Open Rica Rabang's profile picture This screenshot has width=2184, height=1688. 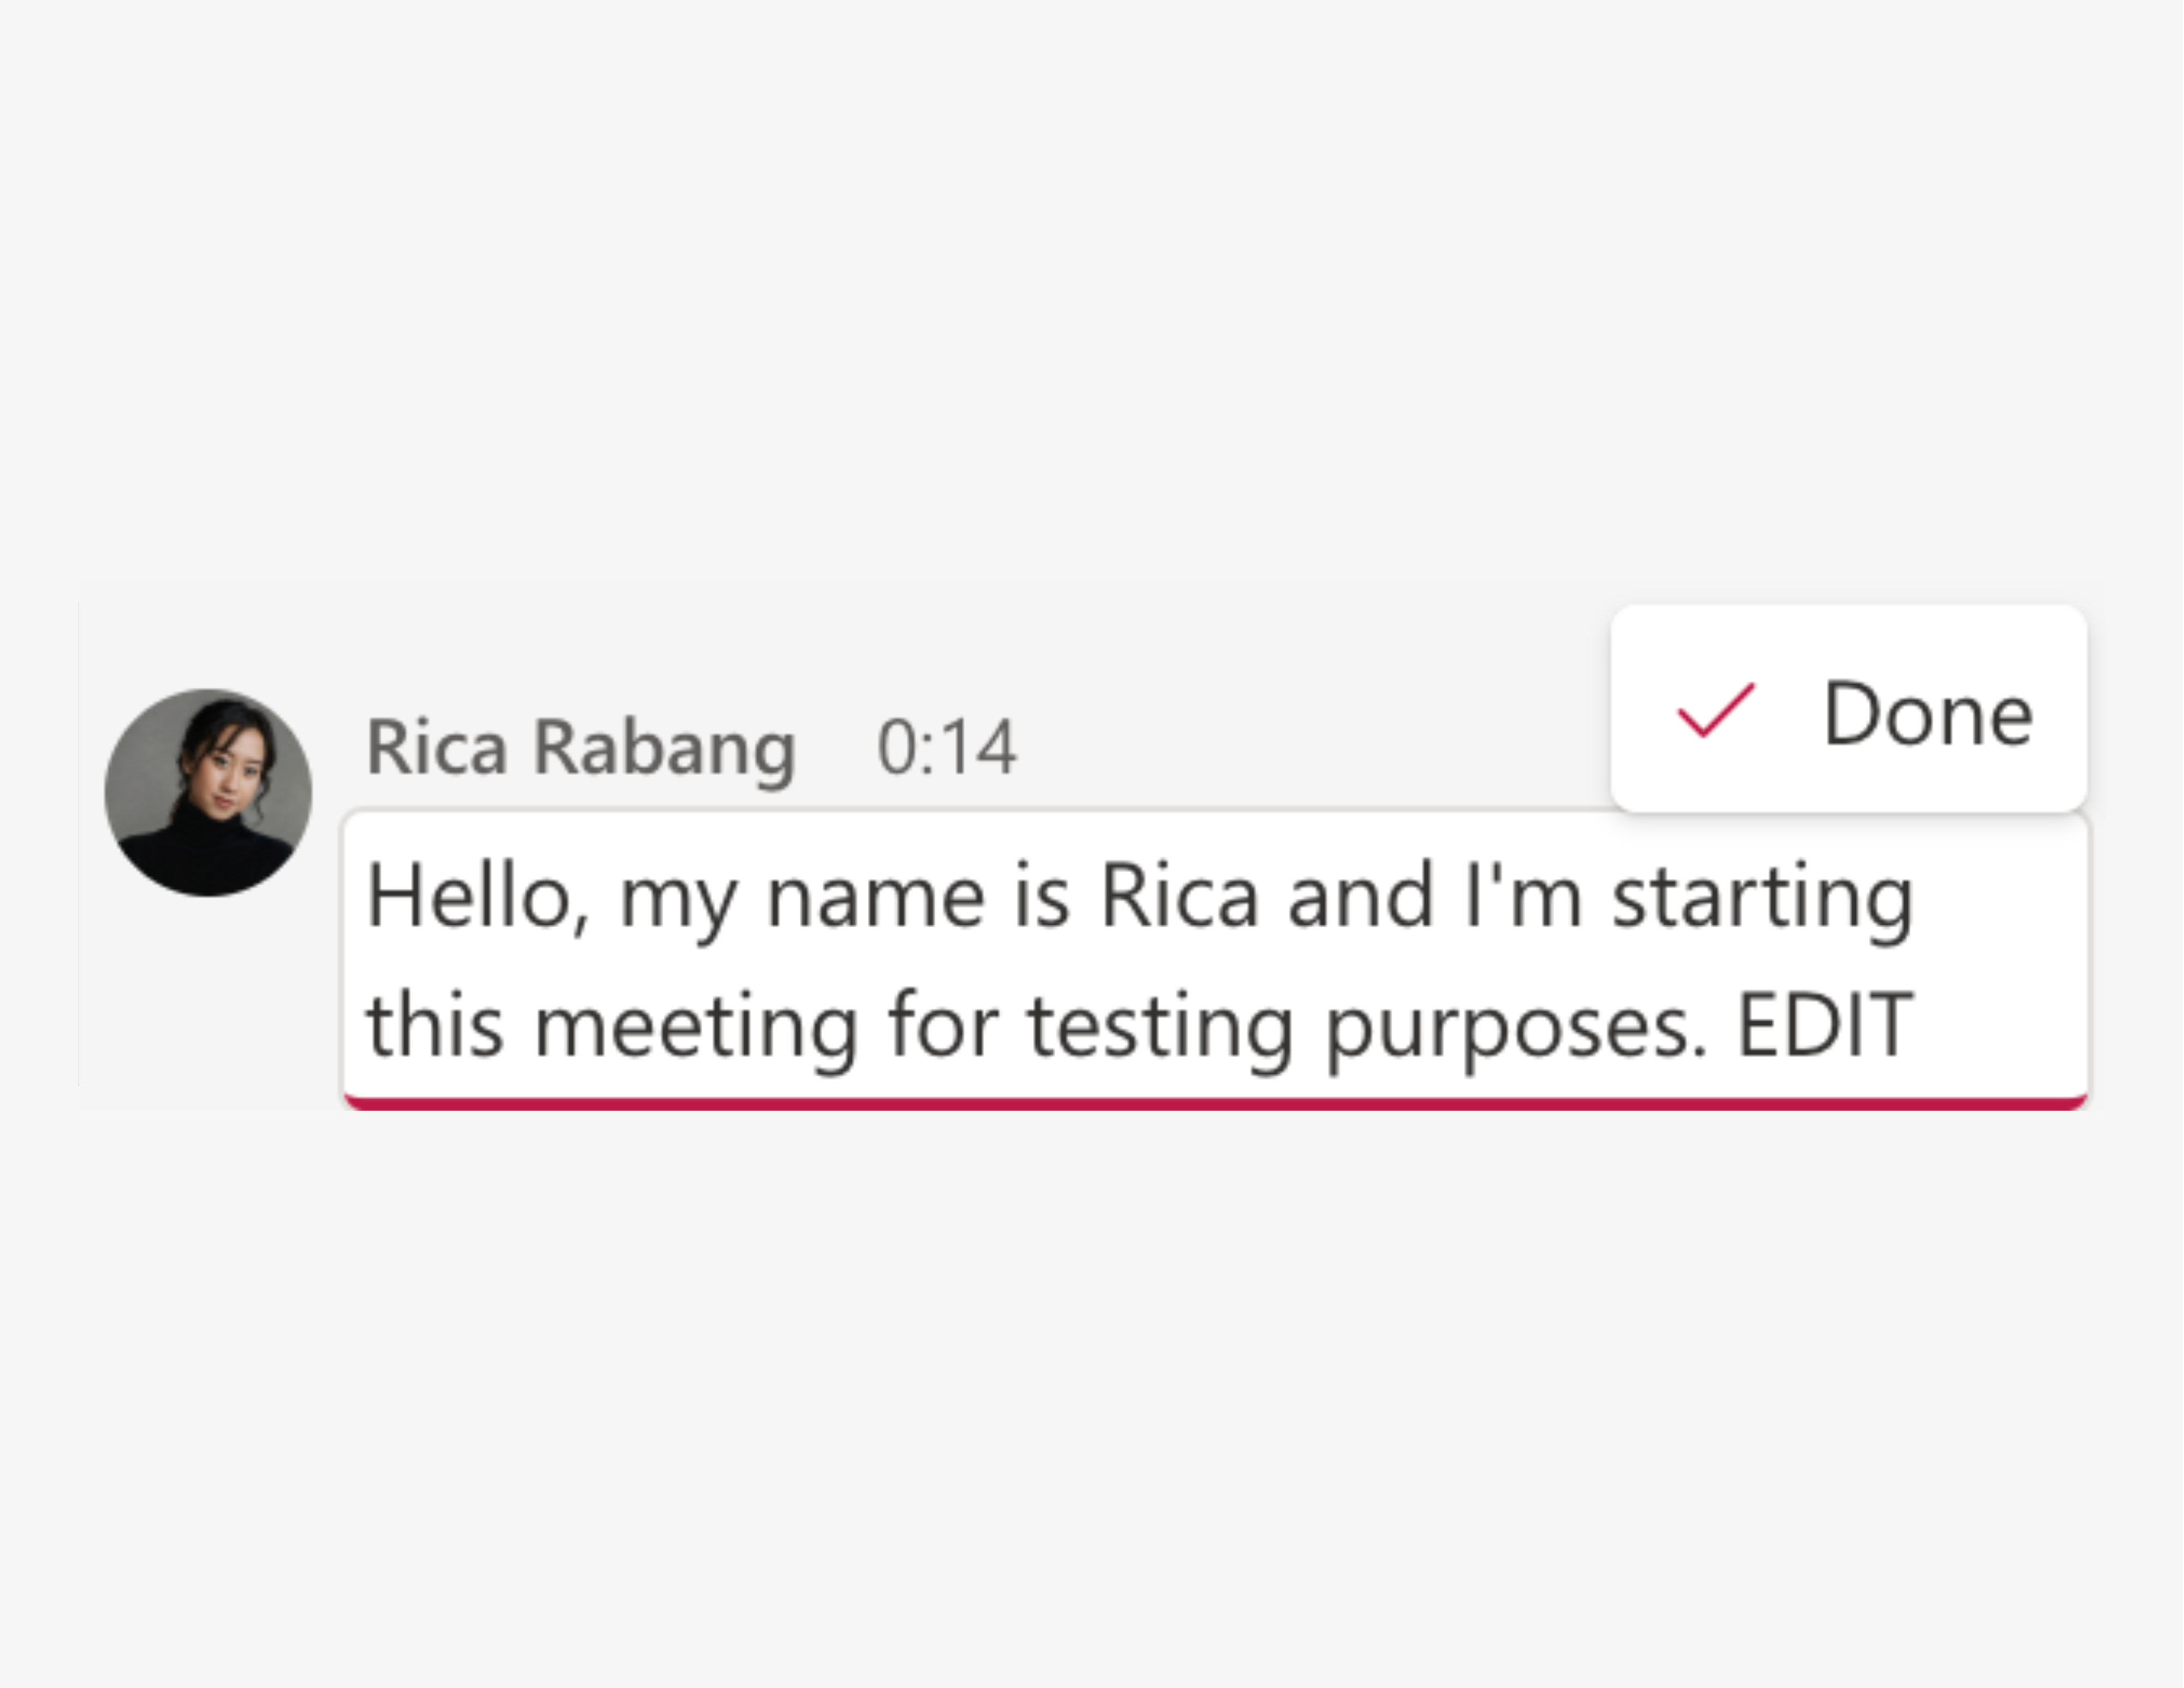(208, 792)
